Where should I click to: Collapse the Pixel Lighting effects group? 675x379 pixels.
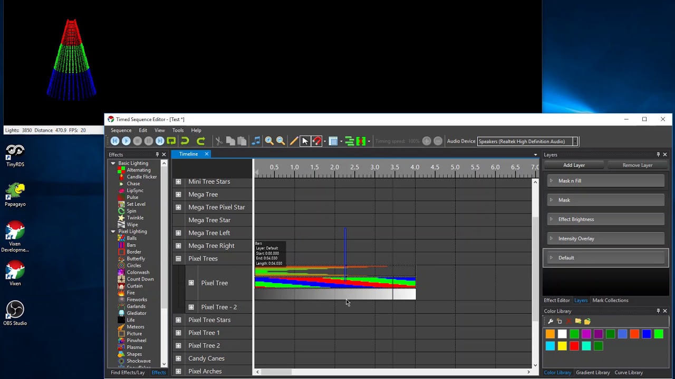(113, 232)
